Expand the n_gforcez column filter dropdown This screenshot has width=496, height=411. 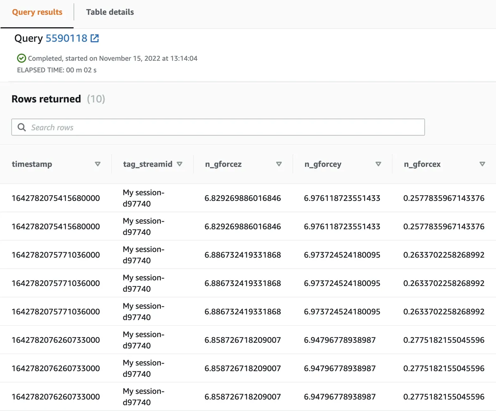279,164
